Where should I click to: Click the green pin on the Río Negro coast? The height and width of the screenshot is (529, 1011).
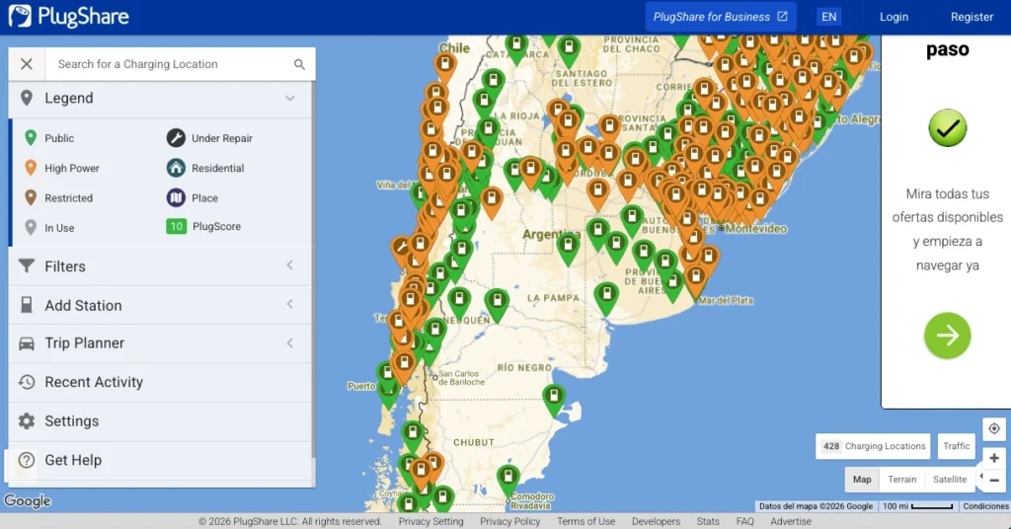[x=554, y=399]
